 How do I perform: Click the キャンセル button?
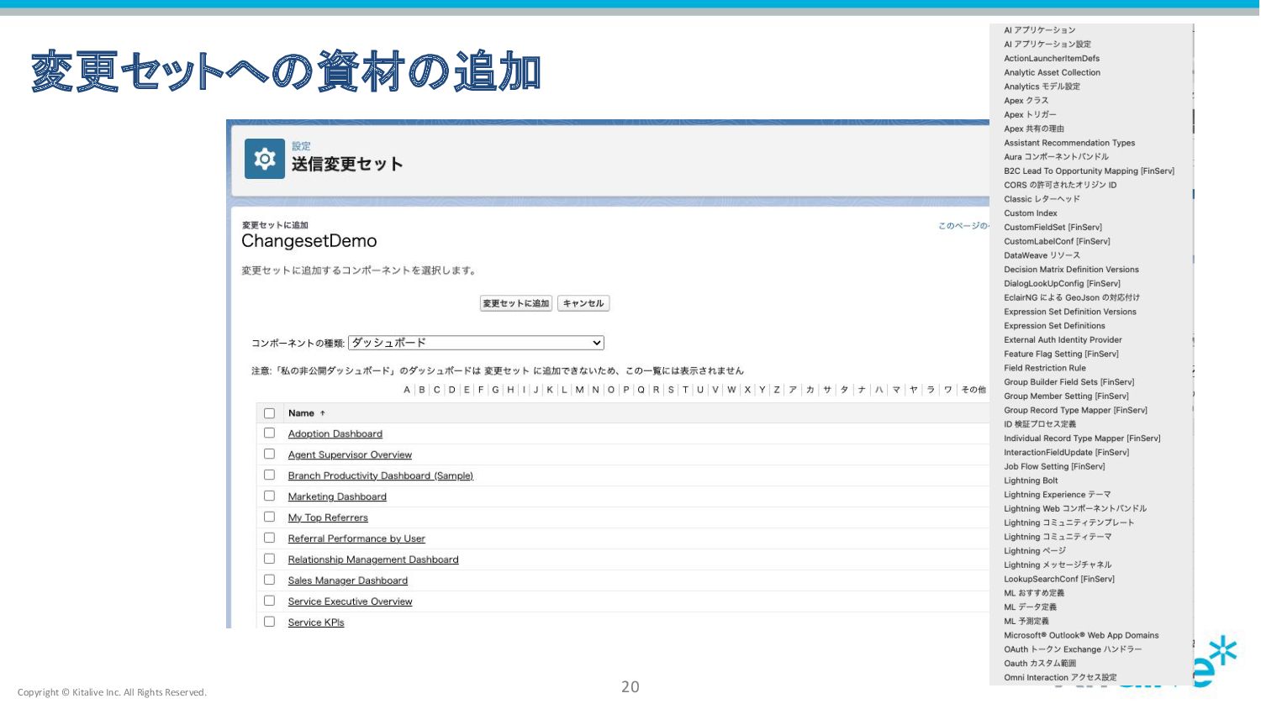pos(583,303)
